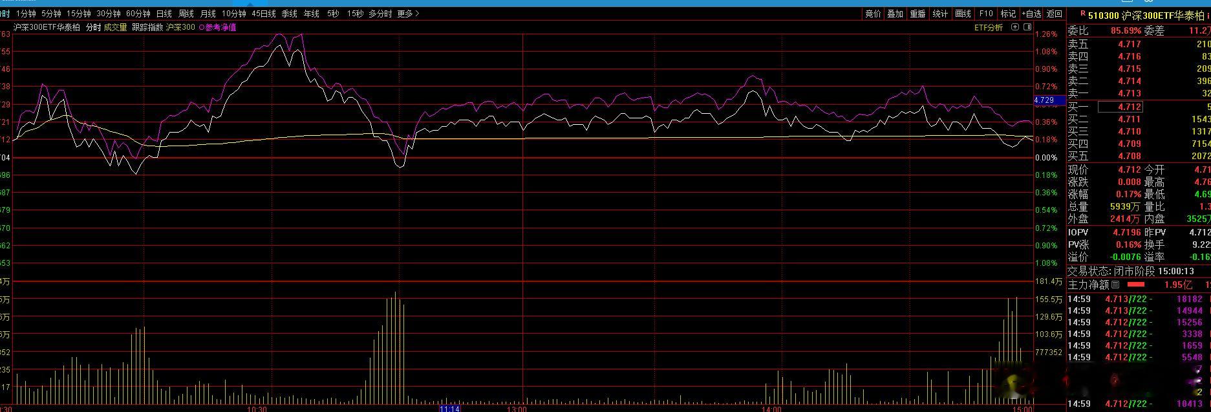Click the 标记 mark button

(1008, 14)
